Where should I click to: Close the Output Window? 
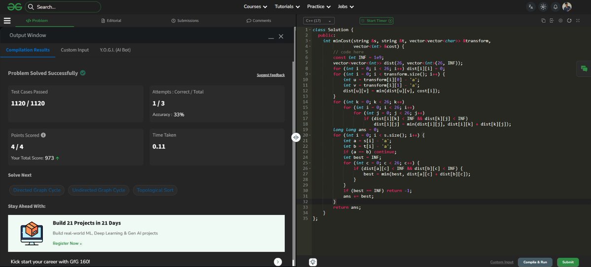281,36
